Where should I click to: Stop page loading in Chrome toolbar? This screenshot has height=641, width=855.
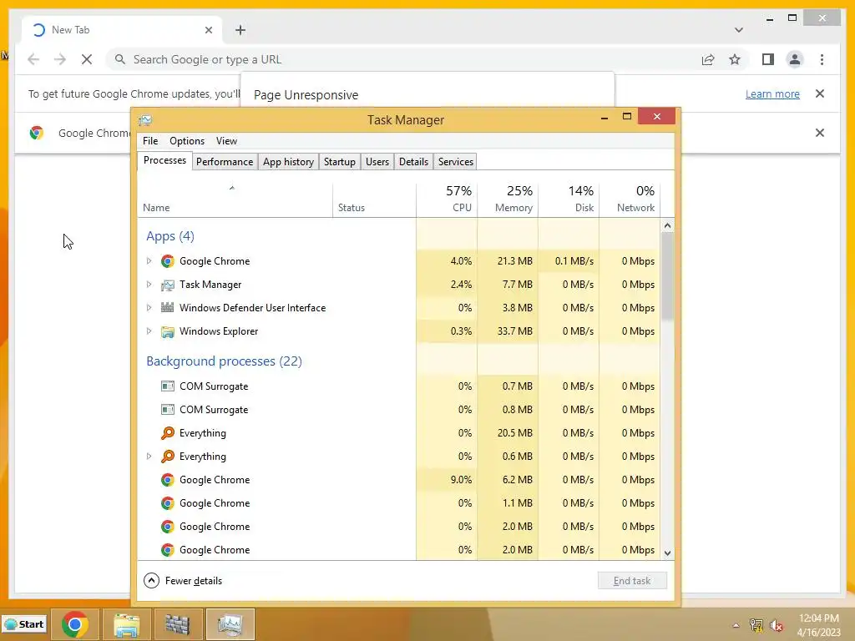coord(87,59)
